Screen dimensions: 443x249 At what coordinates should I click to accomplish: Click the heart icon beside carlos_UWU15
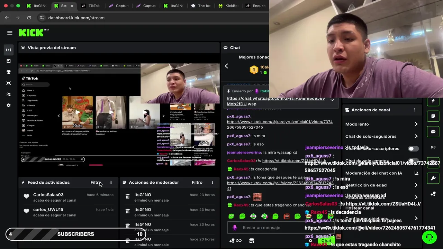(26, 211)
